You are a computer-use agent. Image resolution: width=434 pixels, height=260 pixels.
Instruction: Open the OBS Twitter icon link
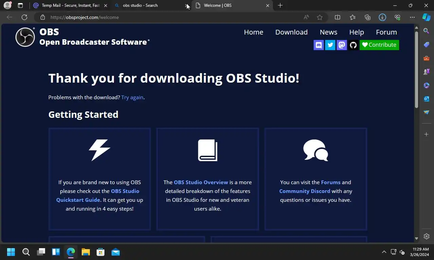pos(330,45)
